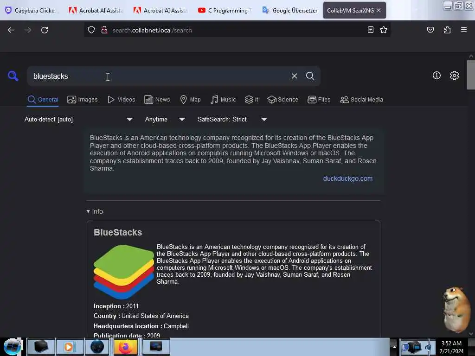The image size is (475, 356).
Task: Click the BlueStacks infobox heading
Action: 118,232
